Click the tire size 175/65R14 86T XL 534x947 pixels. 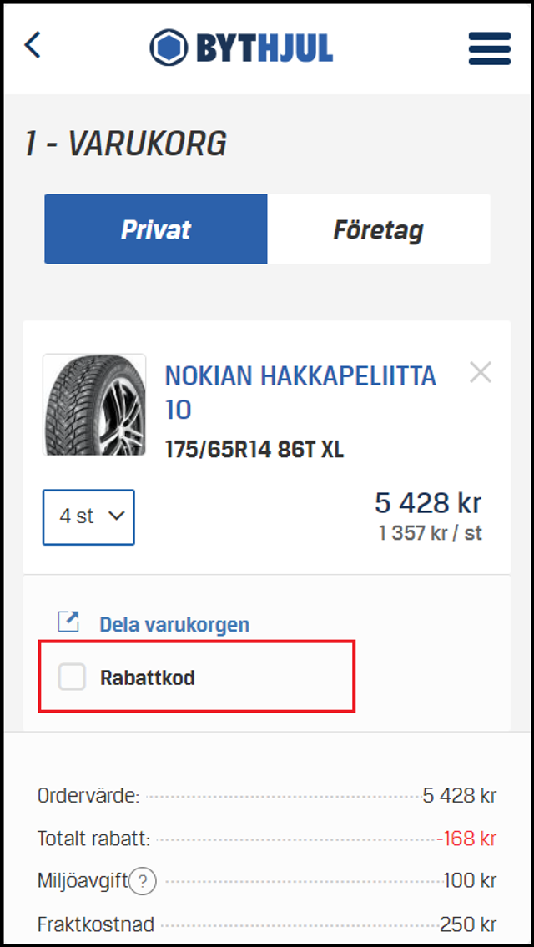(254, 451)
